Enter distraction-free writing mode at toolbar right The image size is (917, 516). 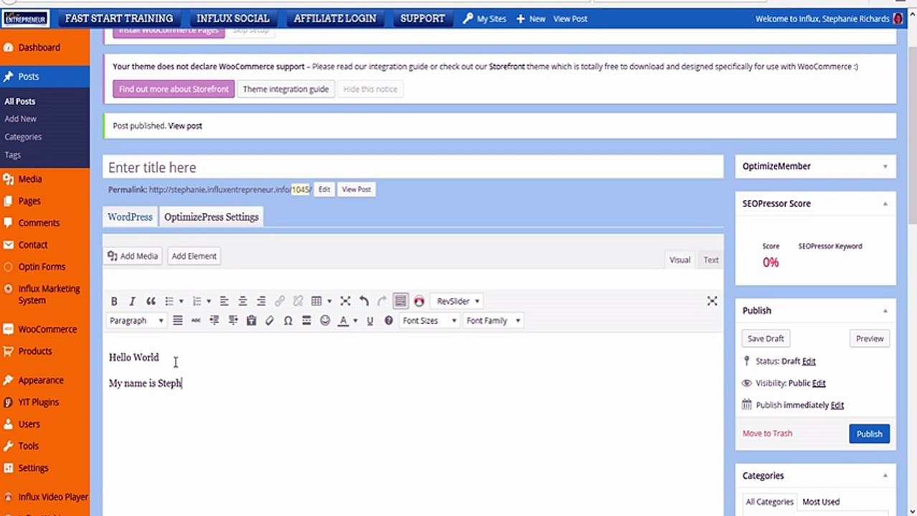712,301
